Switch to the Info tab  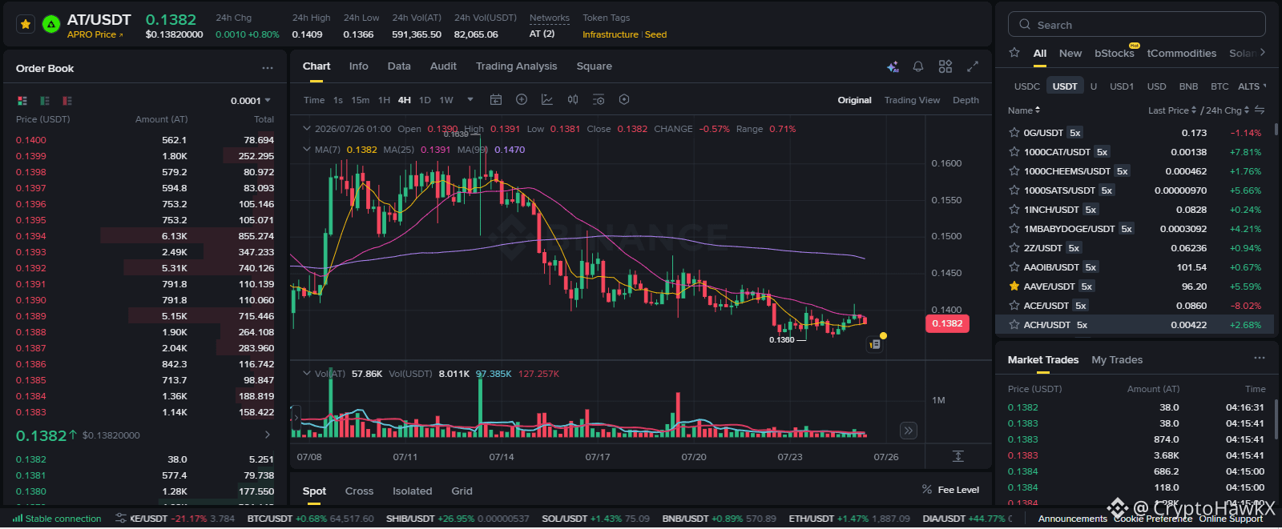(x=358, y=66)
